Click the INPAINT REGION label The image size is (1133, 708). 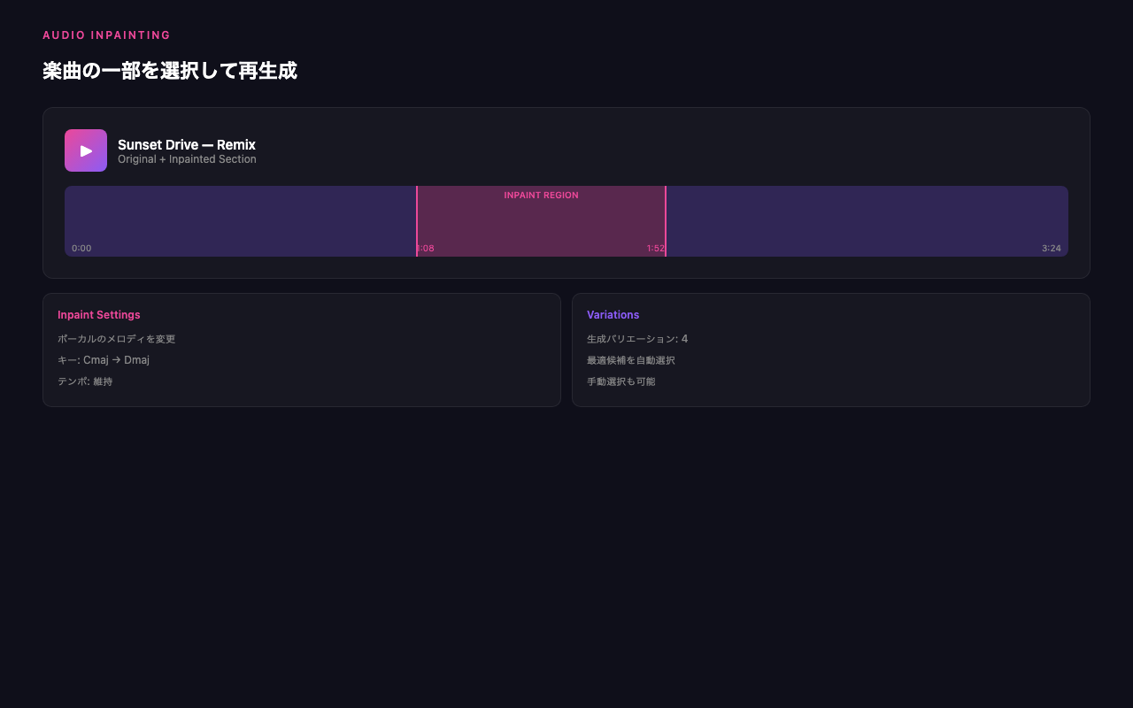click(x=541, y=196)
